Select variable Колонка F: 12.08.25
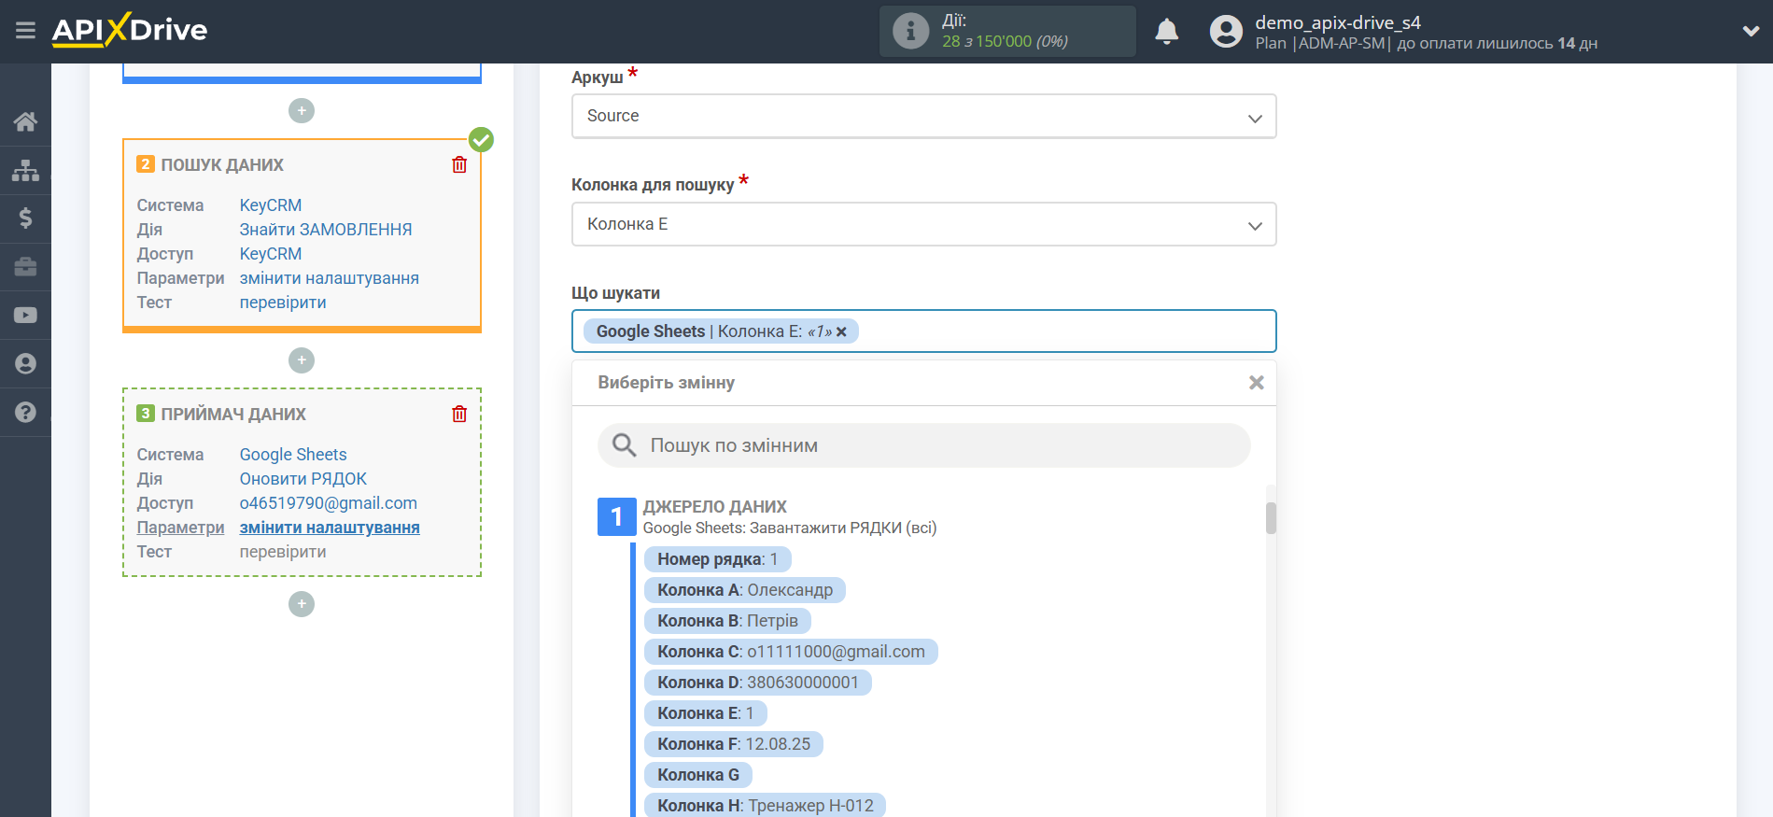 point(734,744)
